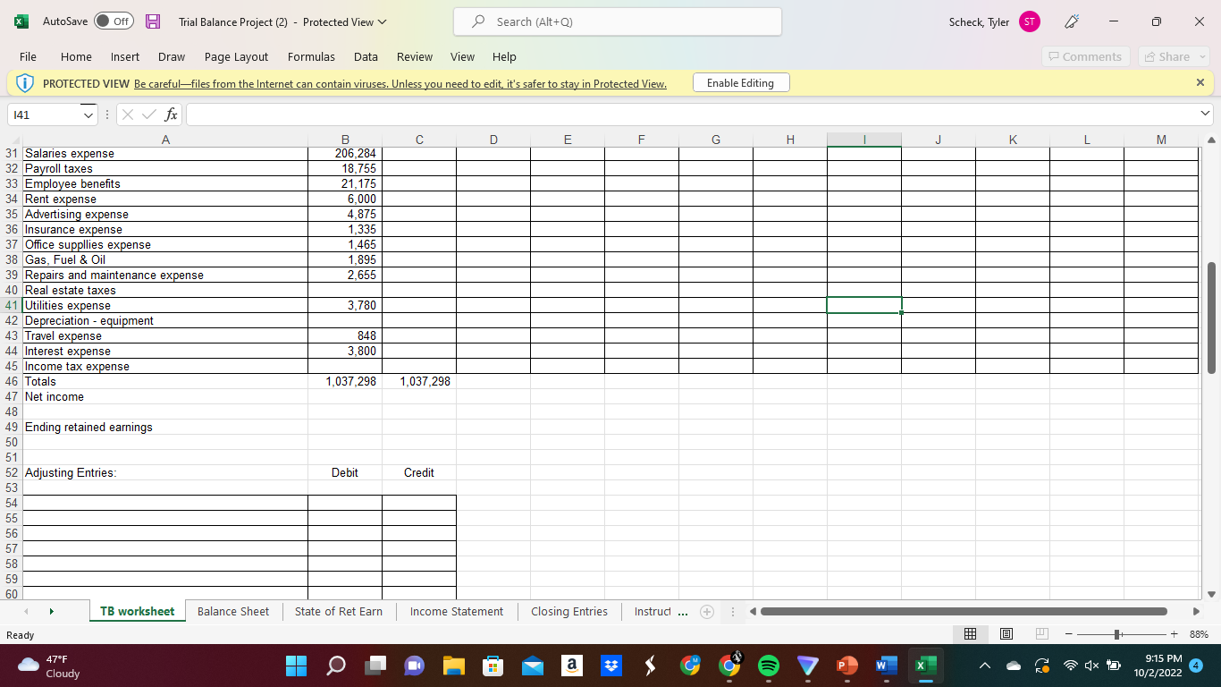Open the Comments pane icon

[x=1085, y=55]
